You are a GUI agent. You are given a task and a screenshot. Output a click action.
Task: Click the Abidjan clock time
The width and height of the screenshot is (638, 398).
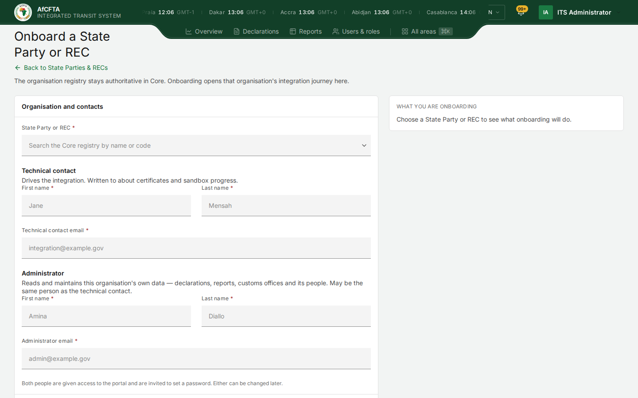(x=381, y=12)
